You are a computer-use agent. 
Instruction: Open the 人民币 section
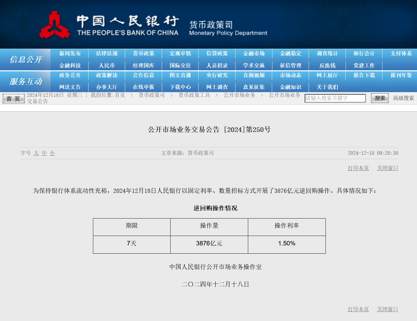click(x=107, y=66)
